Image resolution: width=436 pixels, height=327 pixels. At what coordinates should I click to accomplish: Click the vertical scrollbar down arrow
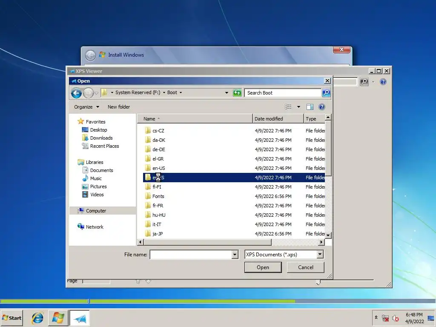[x=328, y=235]
